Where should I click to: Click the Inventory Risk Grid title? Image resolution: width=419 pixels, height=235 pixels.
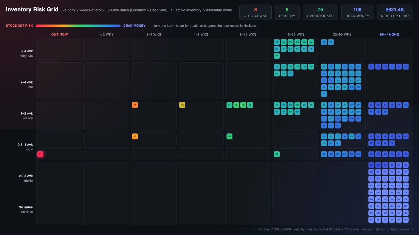[x=32, y=9]
